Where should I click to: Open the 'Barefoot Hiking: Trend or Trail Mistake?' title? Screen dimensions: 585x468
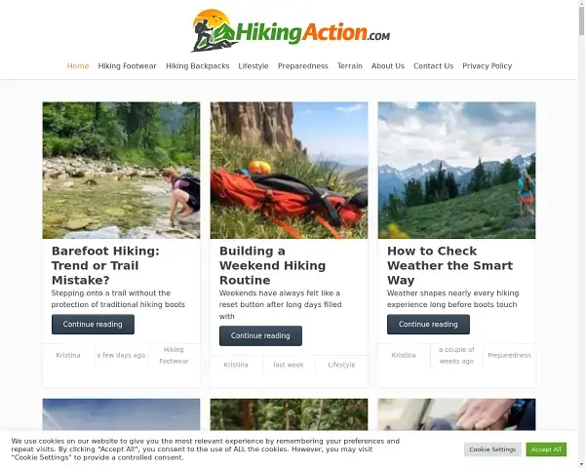click(x=105, y=265)
